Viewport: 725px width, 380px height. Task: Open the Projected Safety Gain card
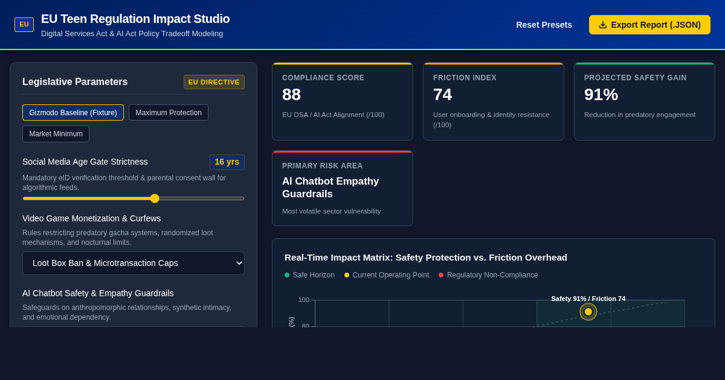[645, 101]
